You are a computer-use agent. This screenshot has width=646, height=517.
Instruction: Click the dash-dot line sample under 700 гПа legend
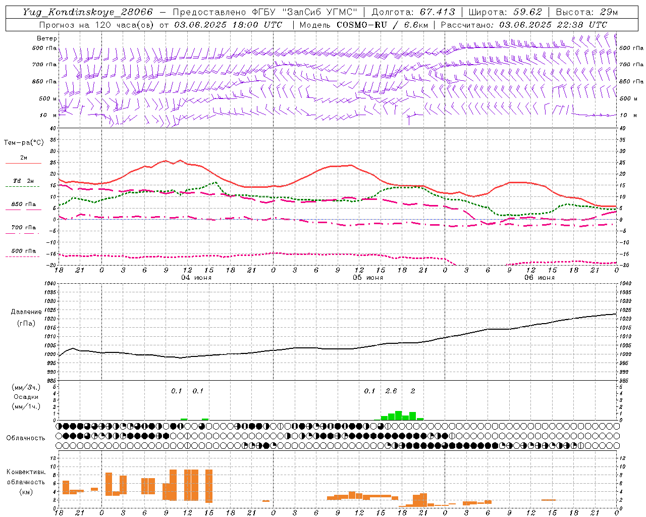[x=22, y=233]
